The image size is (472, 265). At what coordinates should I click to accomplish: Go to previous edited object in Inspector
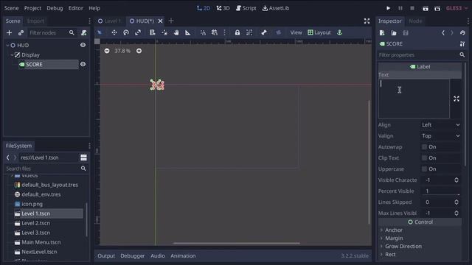coord(443,32)
